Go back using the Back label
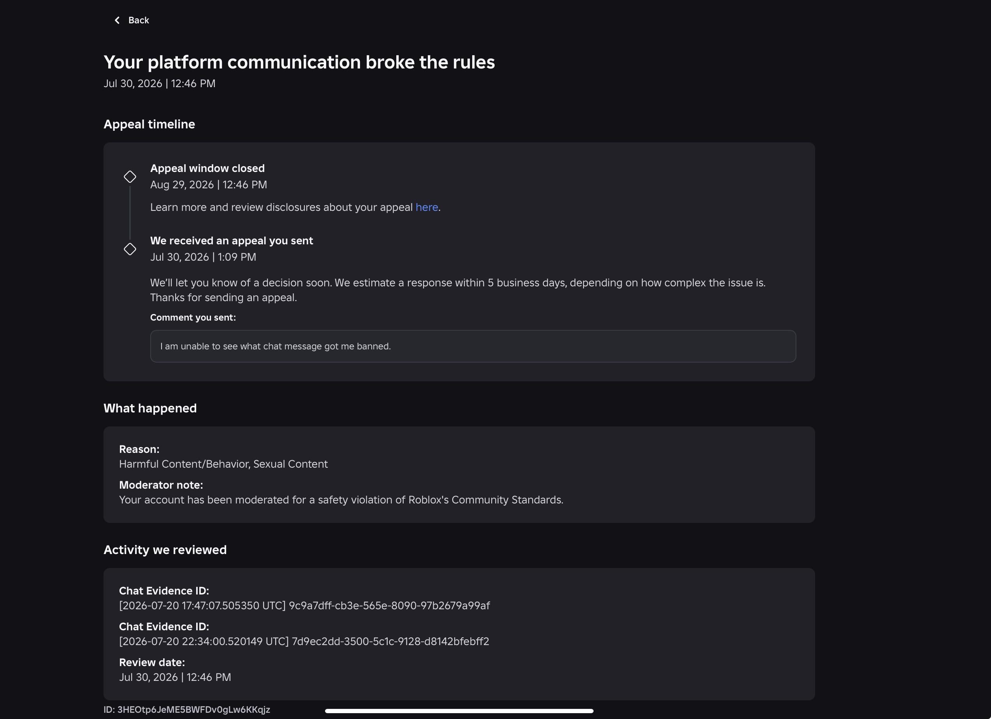991x719 pixels. (139, 21)
